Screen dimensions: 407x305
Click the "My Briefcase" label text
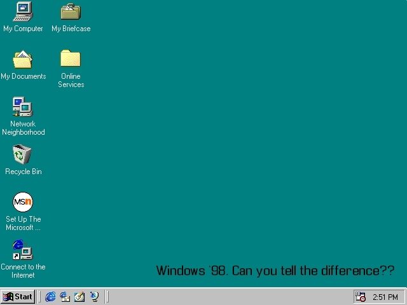tap(71, 29)
